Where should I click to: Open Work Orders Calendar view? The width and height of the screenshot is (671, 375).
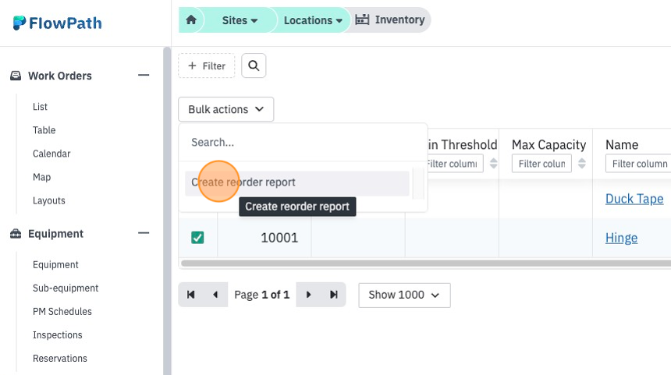coord(51,154)
